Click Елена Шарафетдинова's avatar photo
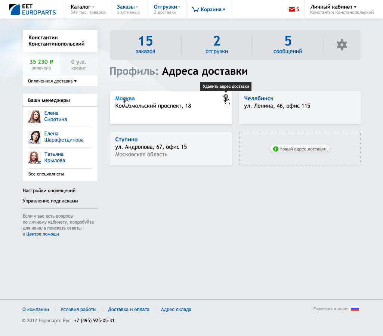The image size is (383, 336). tap(35, 137)
